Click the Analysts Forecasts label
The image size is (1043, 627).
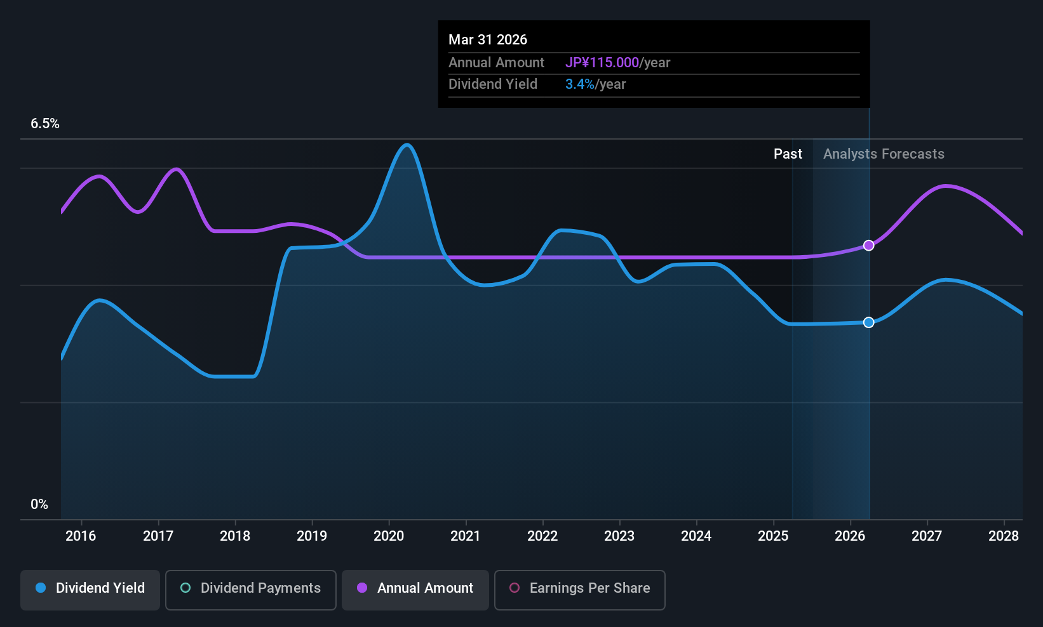click(884, 154)
